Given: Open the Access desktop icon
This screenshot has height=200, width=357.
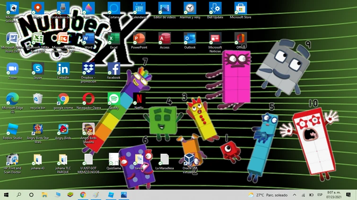Looking at the screenshot, I should tap(165, 39).
